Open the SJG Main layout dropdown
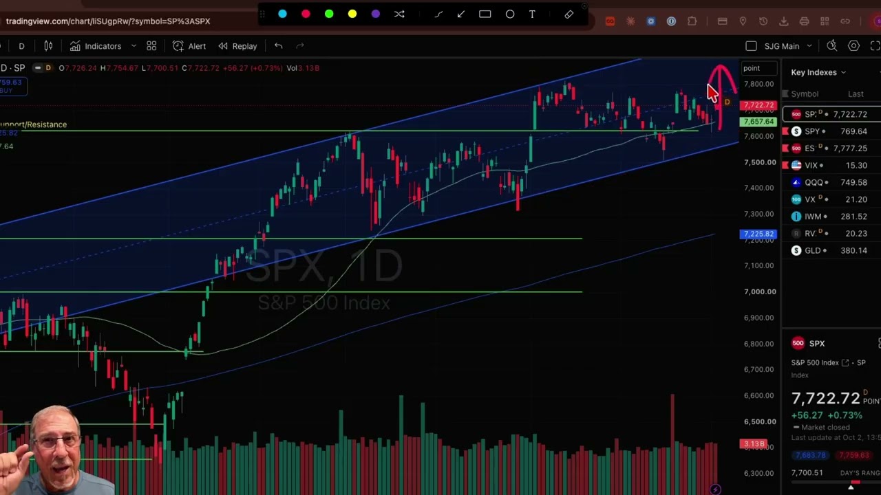 [788, 46]
